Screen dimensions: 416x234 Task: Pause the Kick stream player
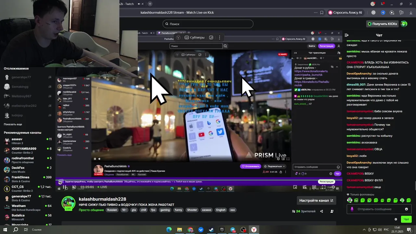[x=65, y=187]
